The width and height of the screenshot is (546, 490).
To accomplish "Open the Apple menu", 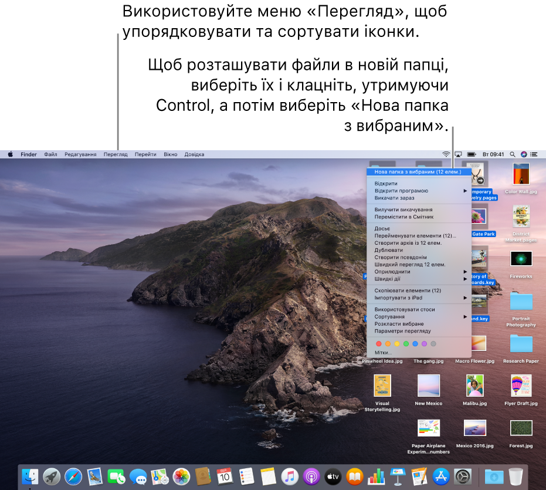I will [11, 154].
